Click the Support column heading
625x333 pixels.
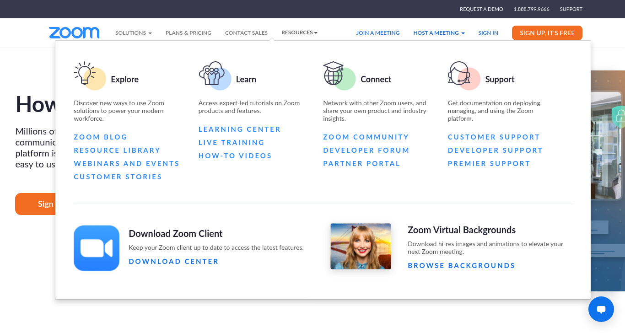point(500,79)
